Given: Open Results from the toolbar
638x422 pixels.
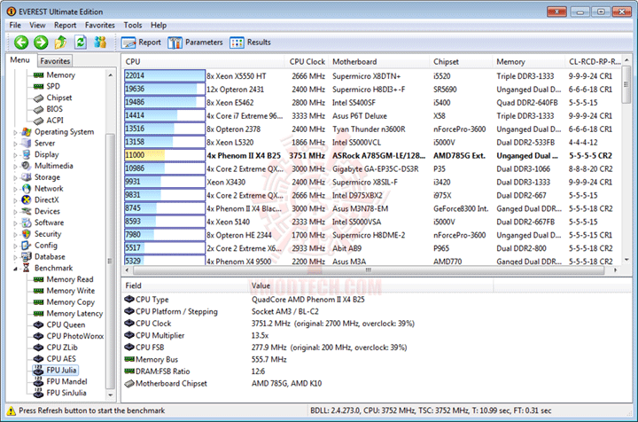Looking at the screenshot, I should (x=250, y=43).
